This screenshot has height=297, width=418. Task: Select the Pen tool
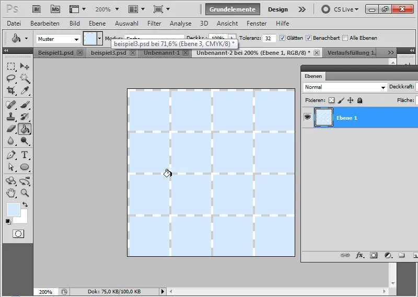coord(11,155)
